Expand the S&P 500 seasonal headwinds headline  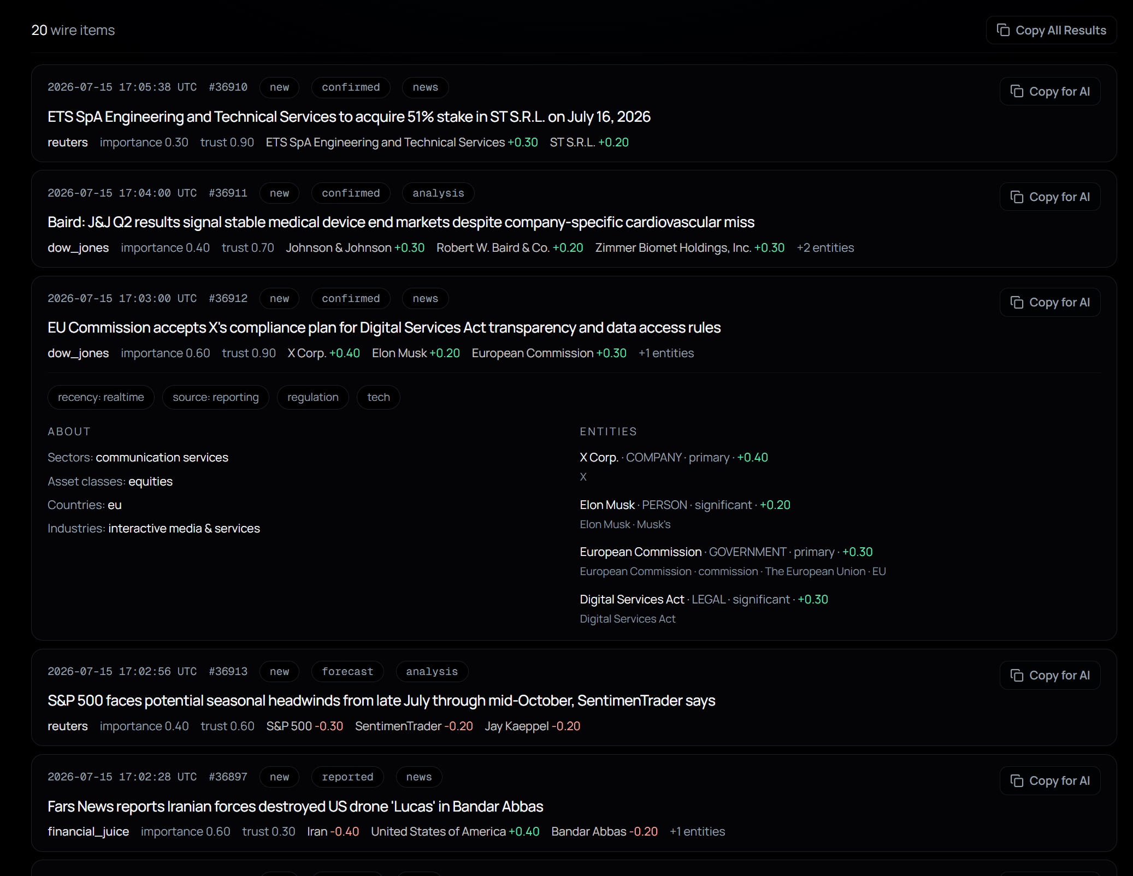381,700
